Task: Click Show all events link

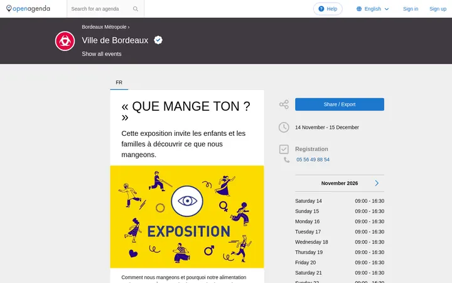Action: 102,54
